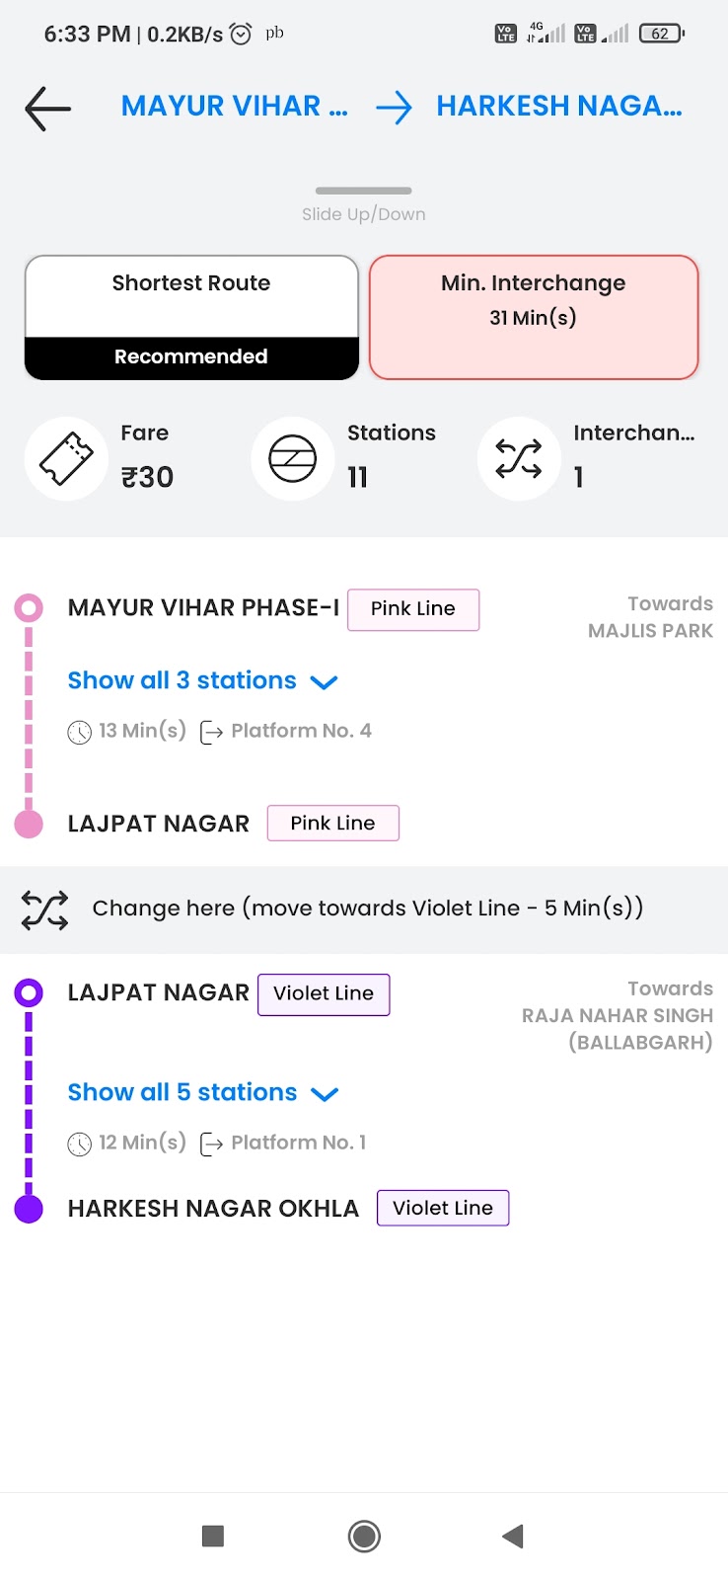This screenshot has width=728, height=1580.
Task: Tap the route direction arrow between station names
Action: pyautogui.click(x=394, y=107)
